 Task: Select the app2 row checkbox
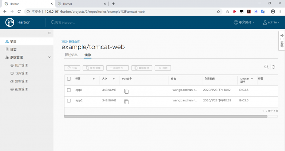[69, 101]
